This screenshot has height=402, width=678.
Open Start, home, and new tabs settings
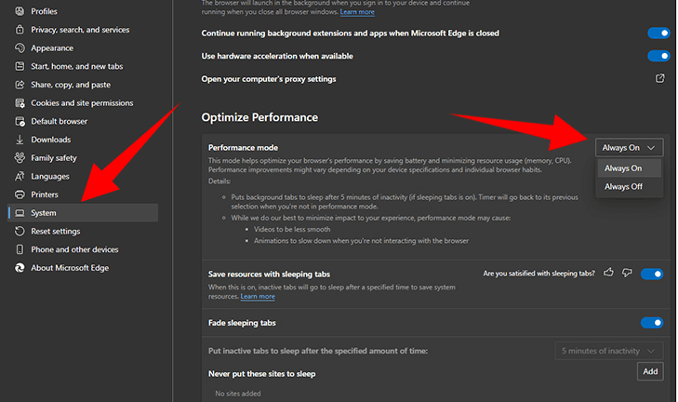[x=83, y=66]
